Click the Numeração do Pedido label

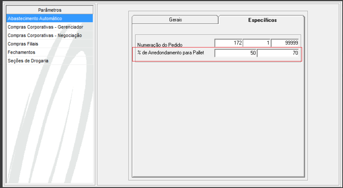point(160,45)
